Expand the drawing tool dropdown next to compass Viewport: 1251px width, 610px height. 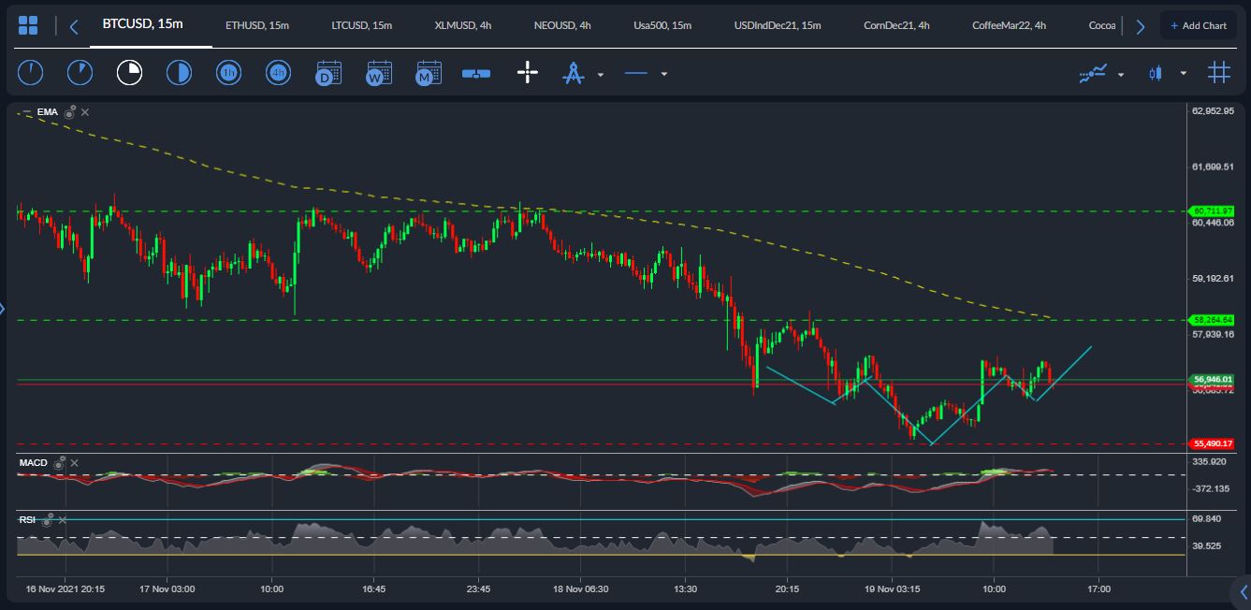[600, 73]
